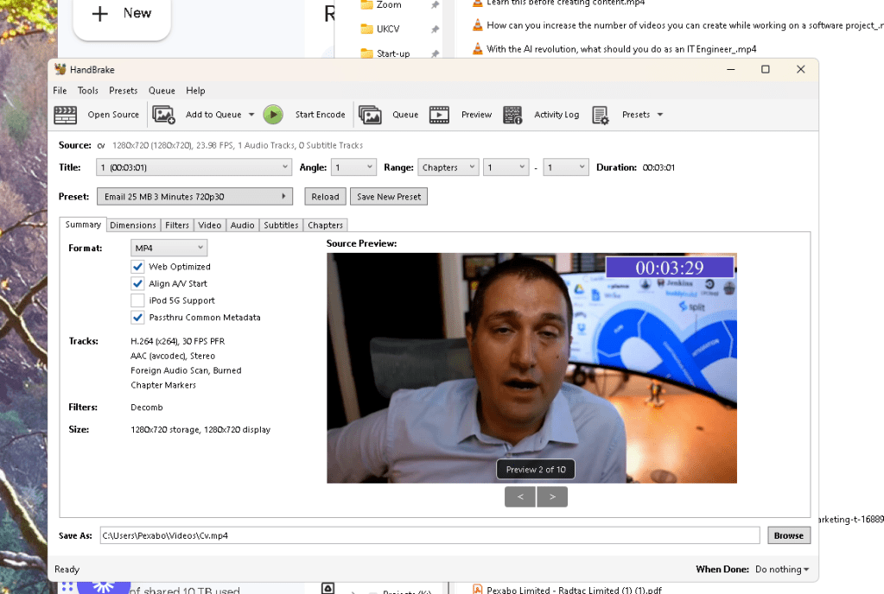This screenshot has height=594, width=884.
Task: Click the Save New Preset button
Action: tap(389, 197)
